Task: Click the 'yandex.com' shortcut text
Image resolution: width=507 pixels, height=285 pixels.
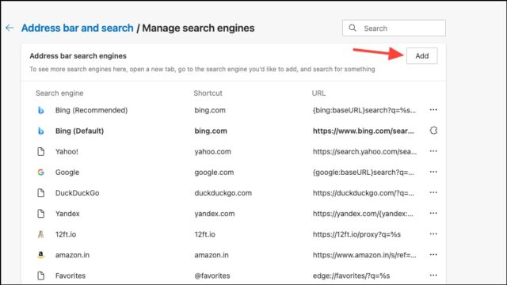Action: 215,214
